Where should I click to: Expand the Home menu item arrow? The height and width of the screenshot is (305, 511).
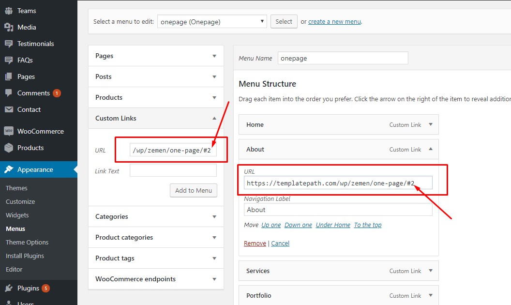(430, 124)
